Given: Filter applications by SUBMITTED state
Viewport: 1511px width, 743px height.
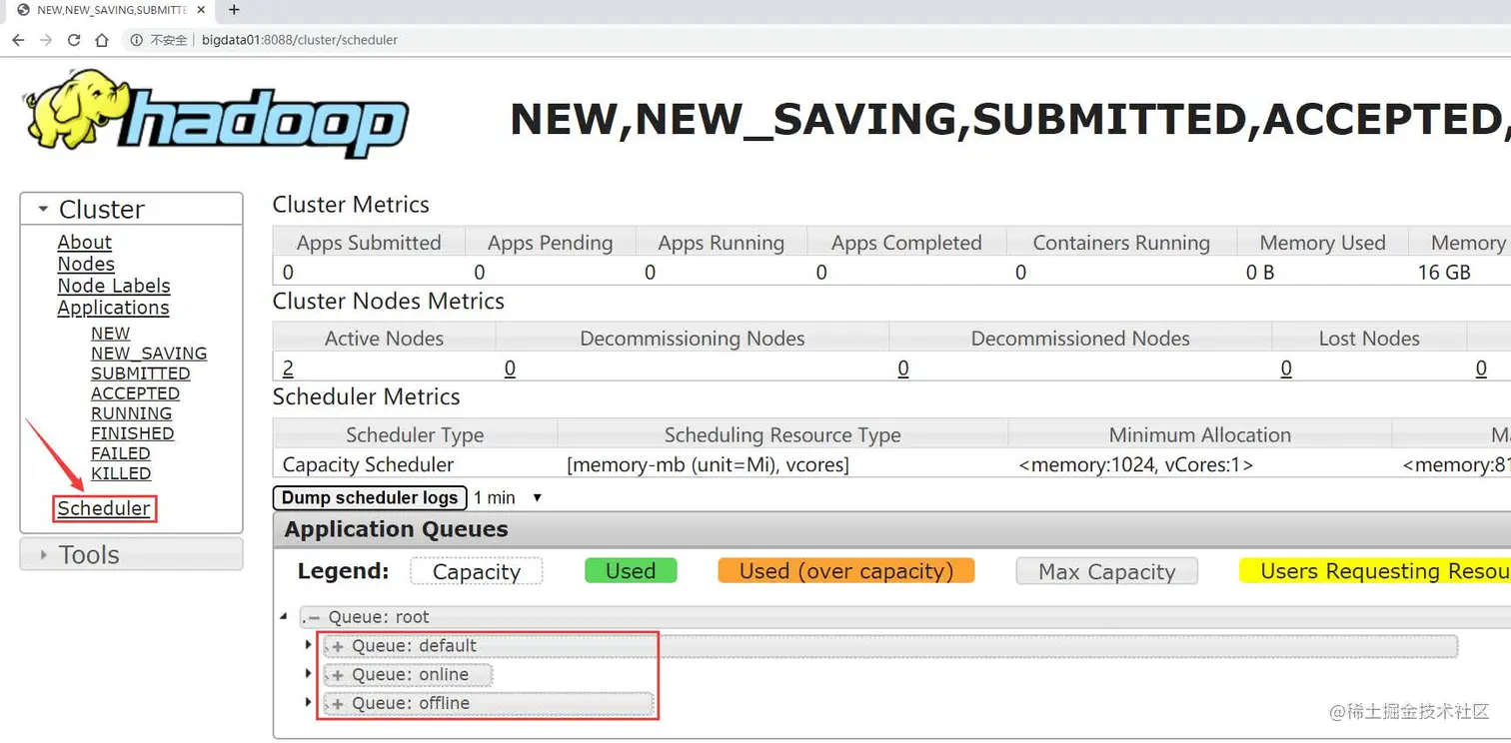Looking at the screenshot, I should coord(141,373).
